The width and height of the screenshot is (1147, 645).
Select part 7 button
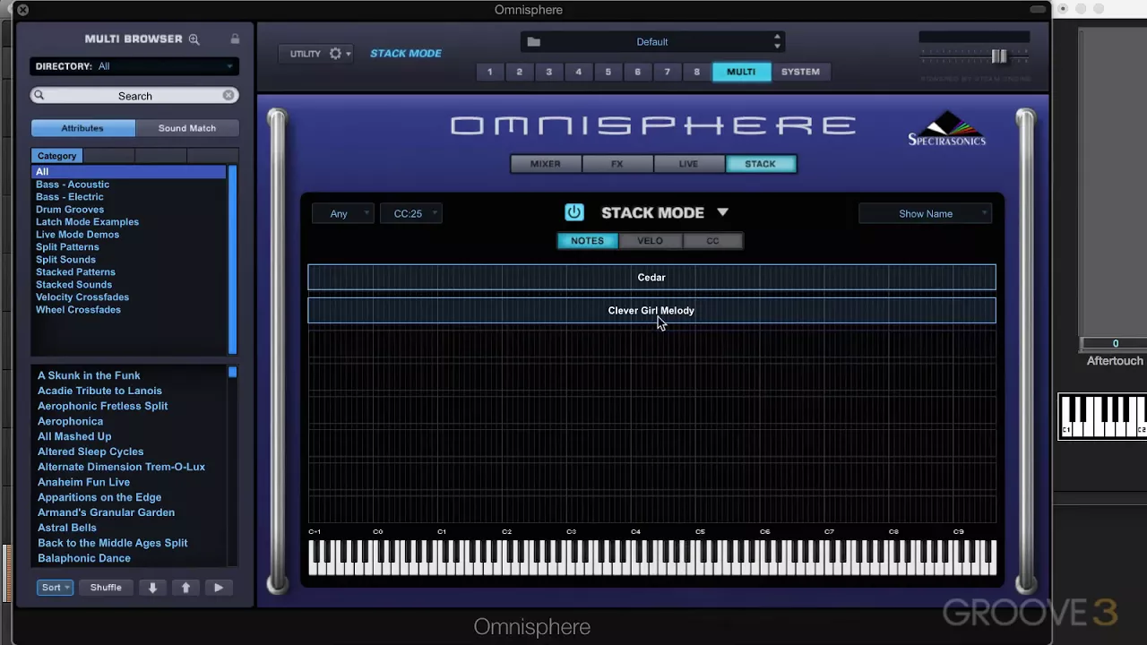click(667, 72)
